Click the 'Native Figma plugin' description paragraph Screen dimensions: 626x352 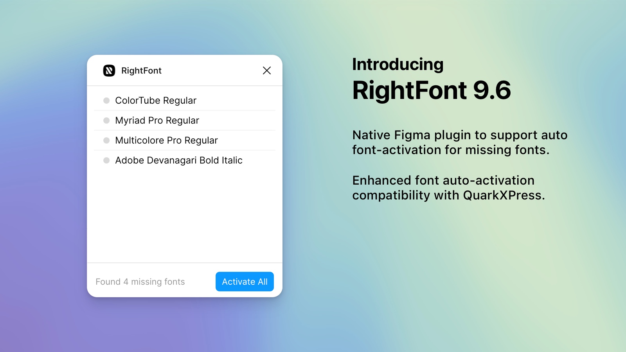coord(460,142)
